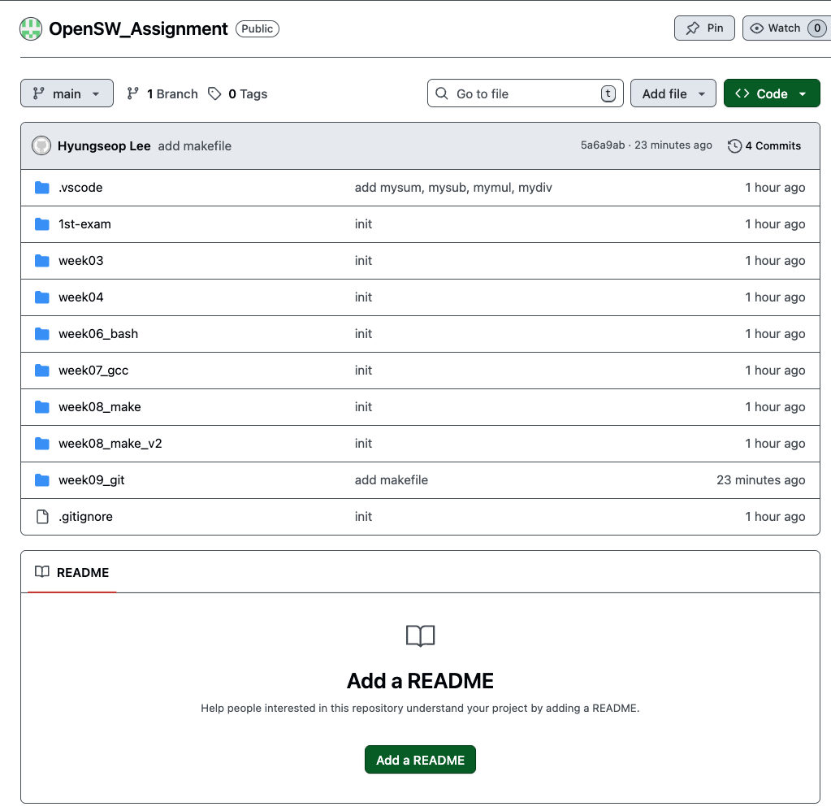Click the init commit message in 1st-exam row

click(x=363, y=224)
